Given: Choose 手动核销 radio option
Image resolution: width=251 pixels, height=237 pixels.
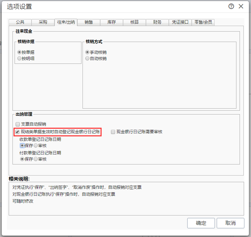Looking at the screenshot, I should pos(87,52).
